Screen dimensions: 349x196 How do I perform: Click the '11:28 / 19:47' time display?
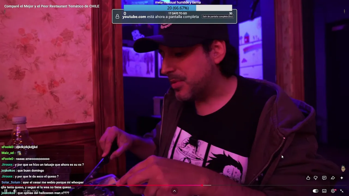[x=31, y=191]
